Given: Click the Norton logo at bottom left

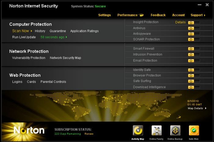Looking at the screenshot, I should point(29,130).
